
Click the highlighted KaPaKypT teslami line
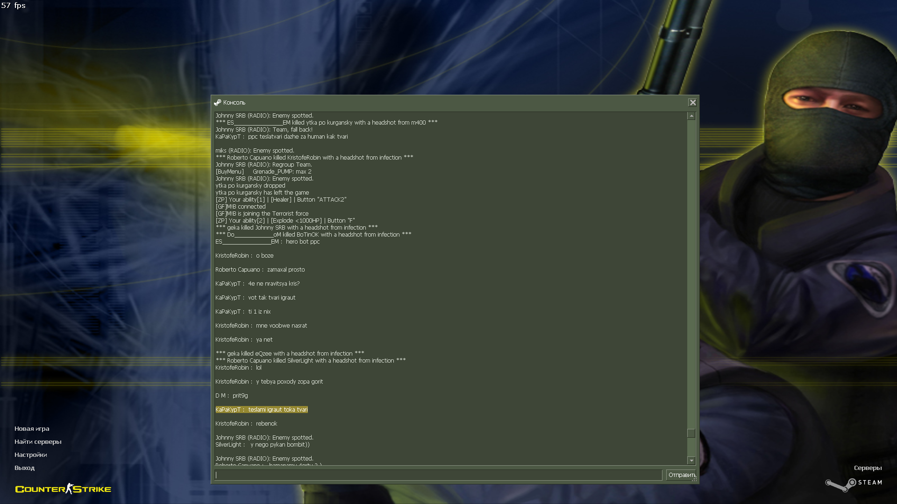(x=262, y=410)
